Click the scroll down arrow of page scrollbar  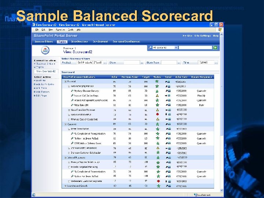221,190
